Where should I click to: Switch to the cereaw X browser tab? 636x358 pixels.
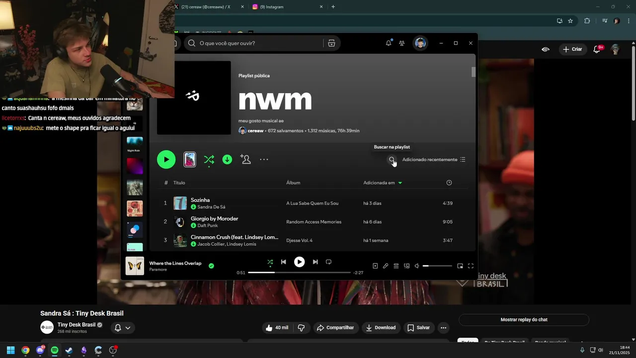[x=209, y=7]
